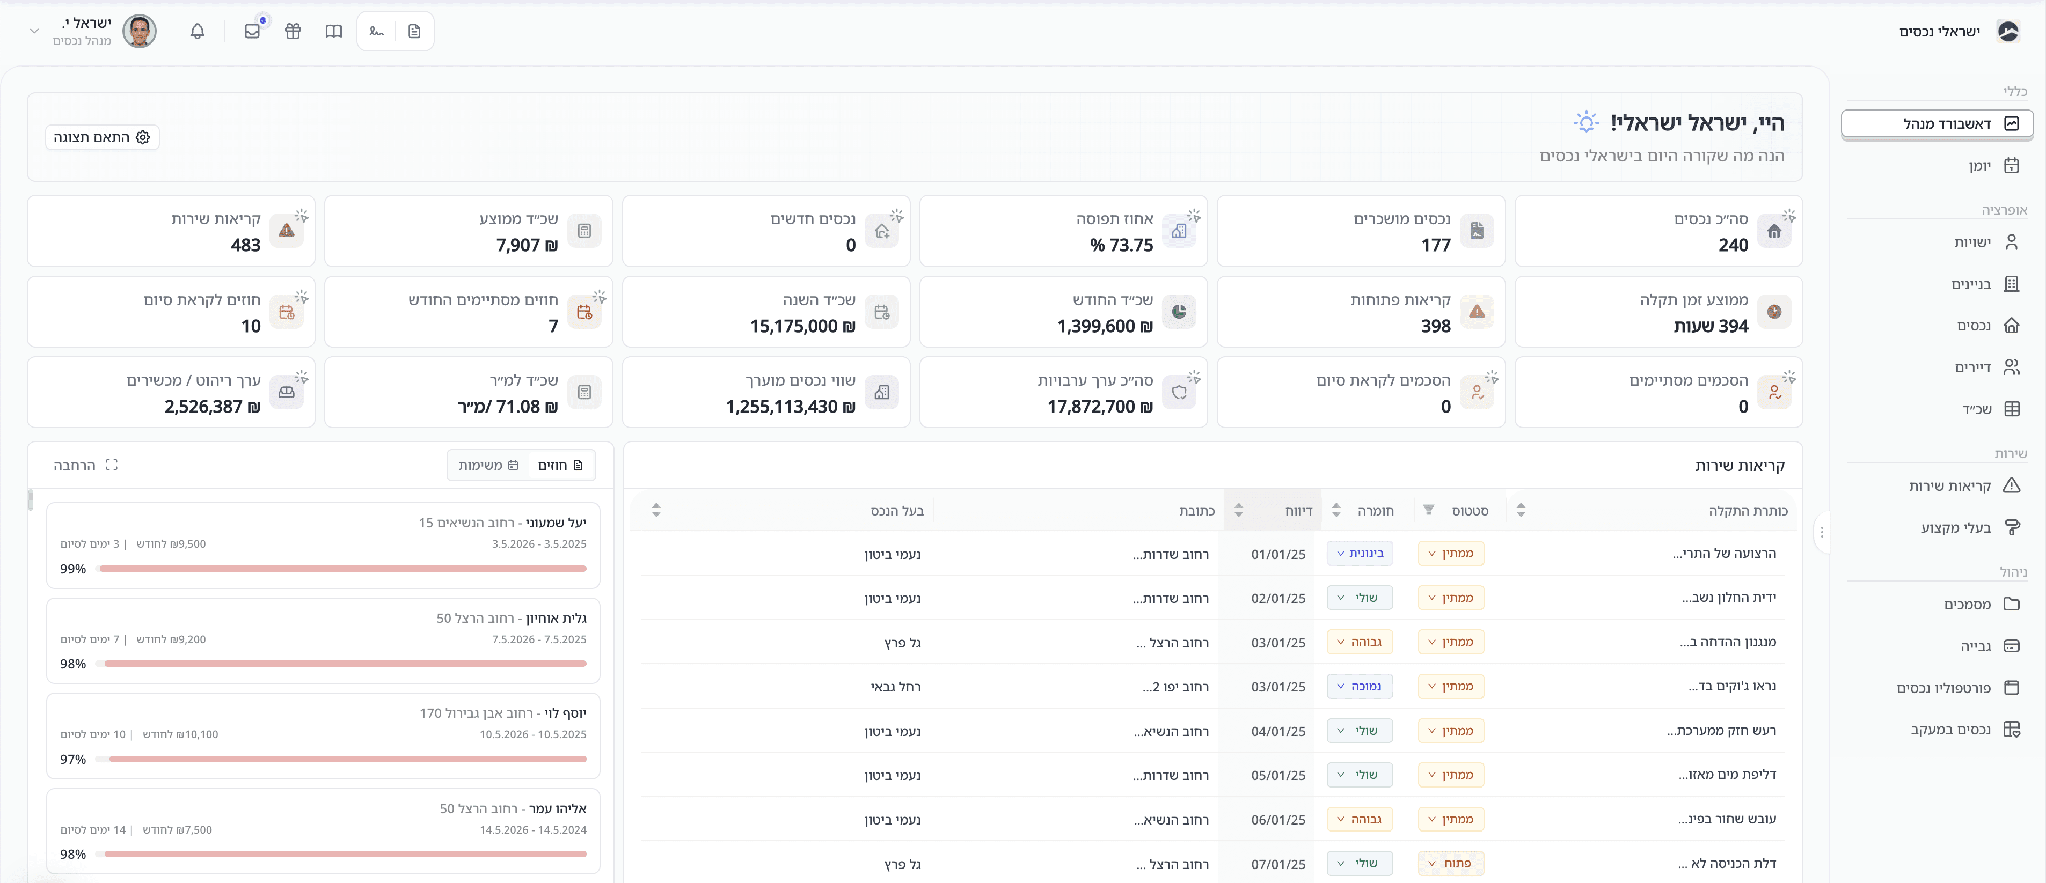Open פורטפוליו נכסים in sidebar
The height and width of the screenshot is (883, 2046).
1937,688
